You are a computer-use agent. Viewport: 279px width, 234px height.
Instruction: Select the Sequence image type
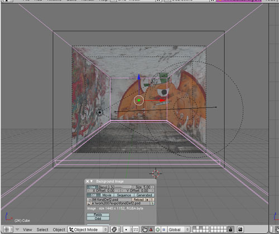point(124,195)
